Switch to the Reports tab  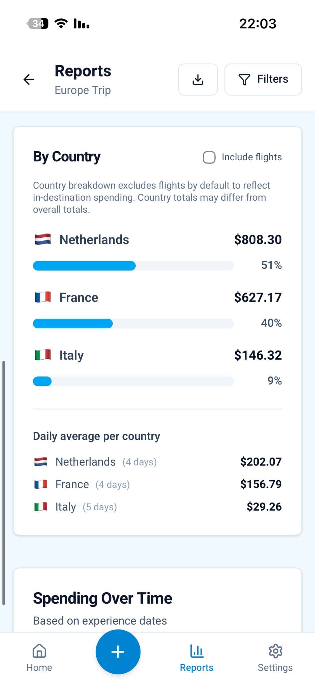click(x=197, y=657)
